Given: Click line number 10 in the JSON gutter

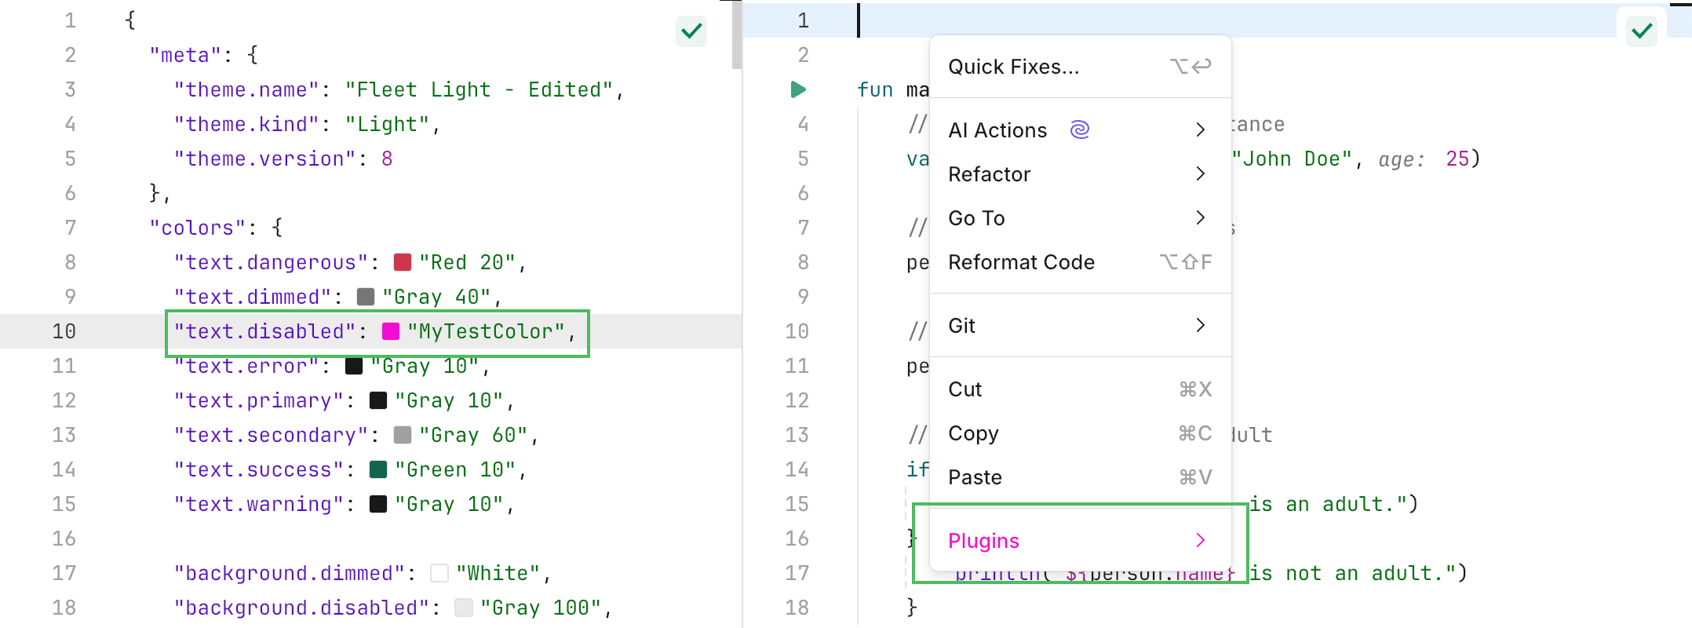Looking at the screenshot, I should pyautogui.click(x=64, y=331).
